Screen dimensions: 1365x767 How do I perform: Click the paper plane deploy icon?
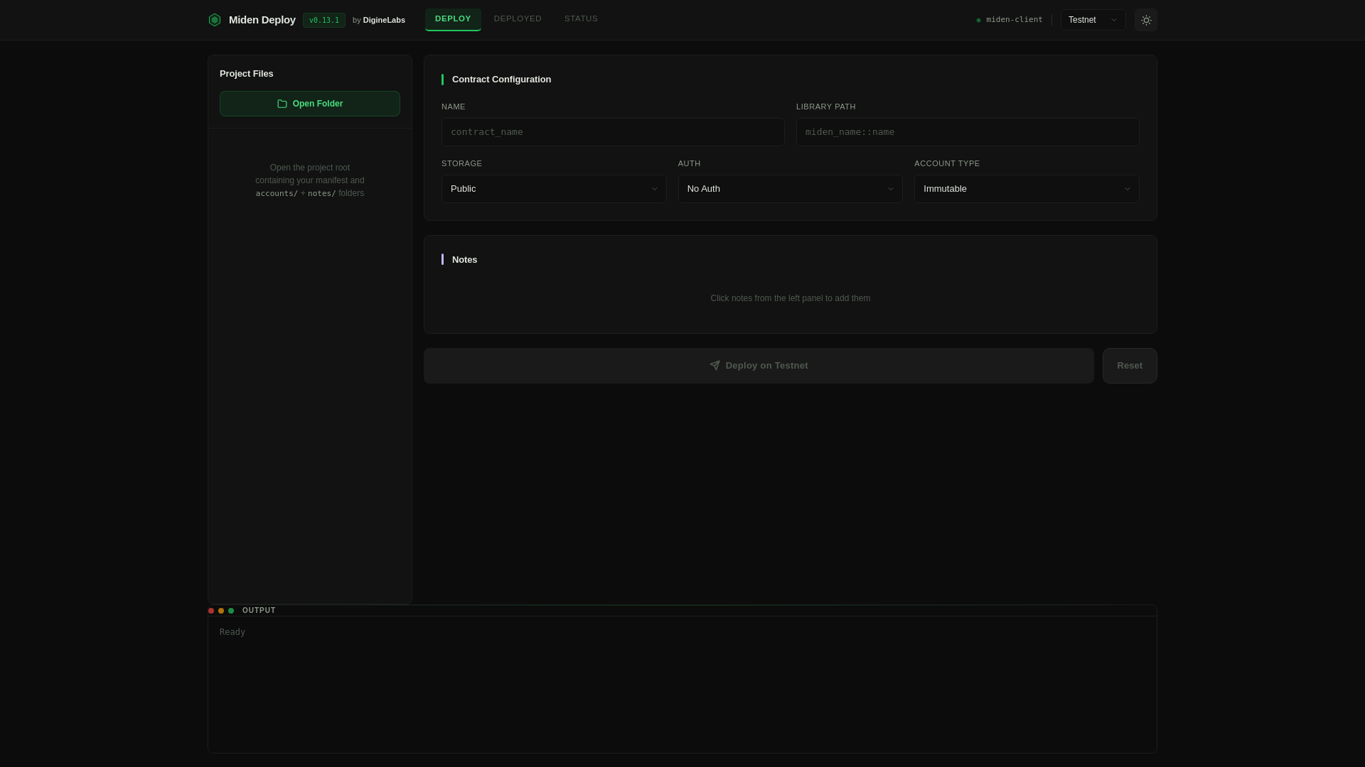coord(714,366)
